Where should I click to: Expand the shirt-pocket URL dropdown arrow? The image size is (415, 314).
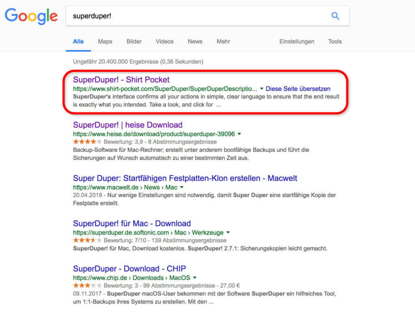(x=262, y=89)
